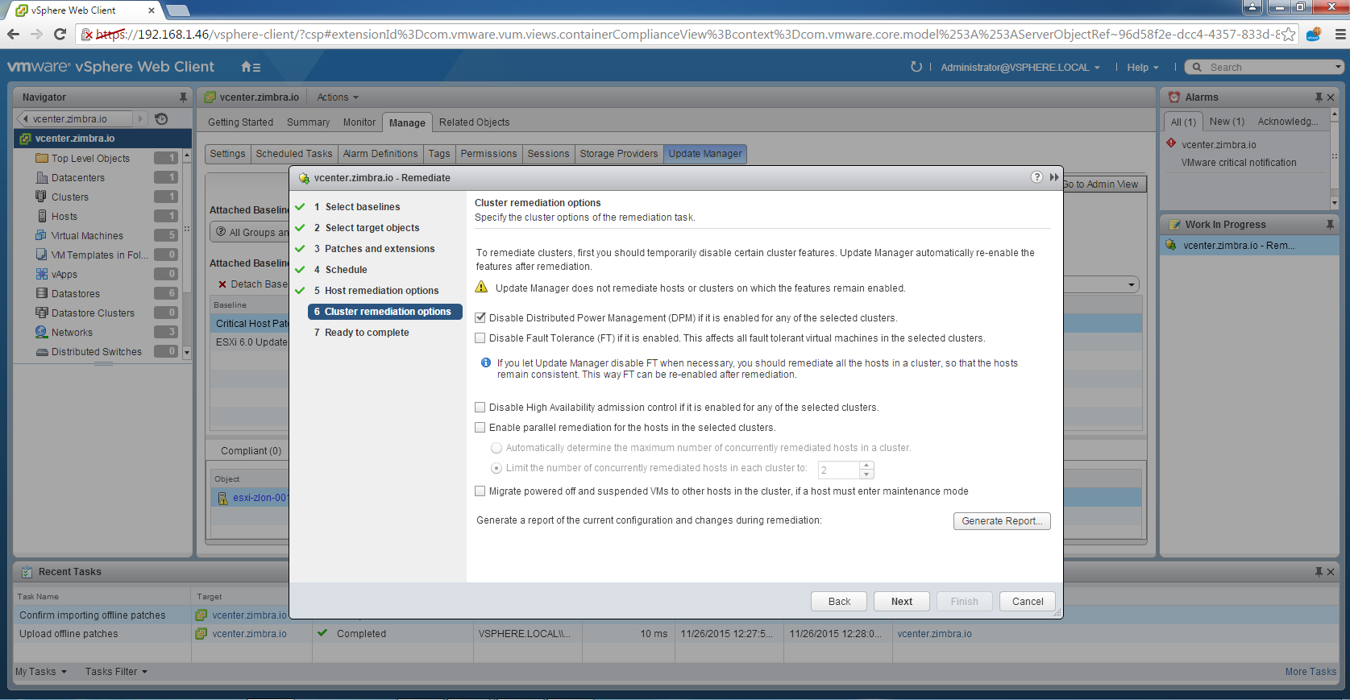This screenshot has height=700, width=1350.
Task: Pin the Navigator panel
Action: point(183,97)
